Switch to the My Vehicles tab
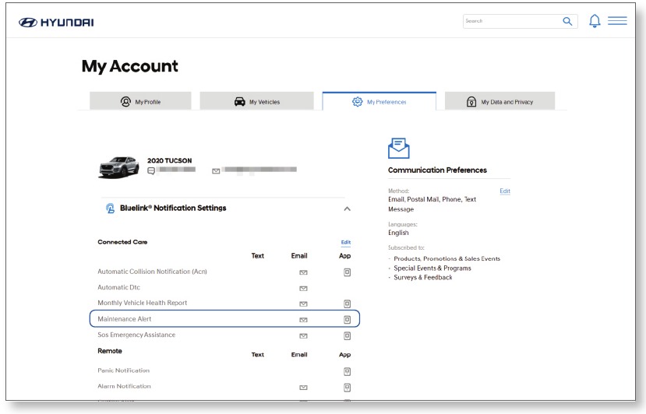This screenshot has height=414, width=646. pyautogui.click(x=256, y=101)
